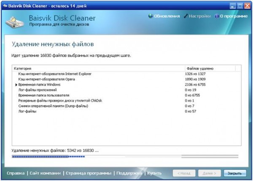
Task: Click the info icon beside О программе
Action: pyautogui.click(x=217, y=16)
